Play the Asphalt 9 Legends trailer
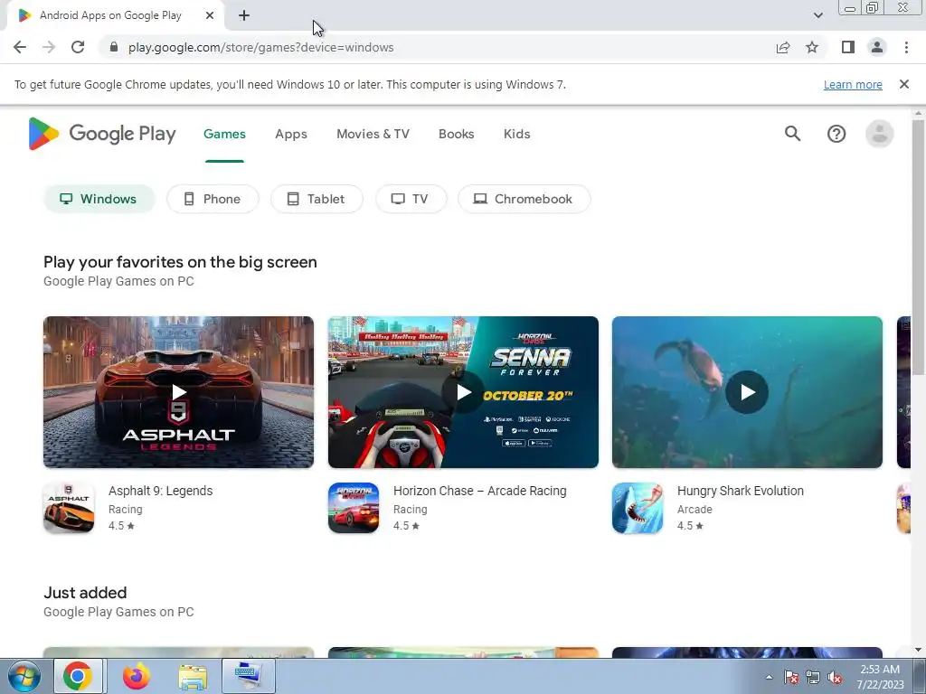Image resolution: width=926 pixels, height=694 pixels. [x=178, y=392]
